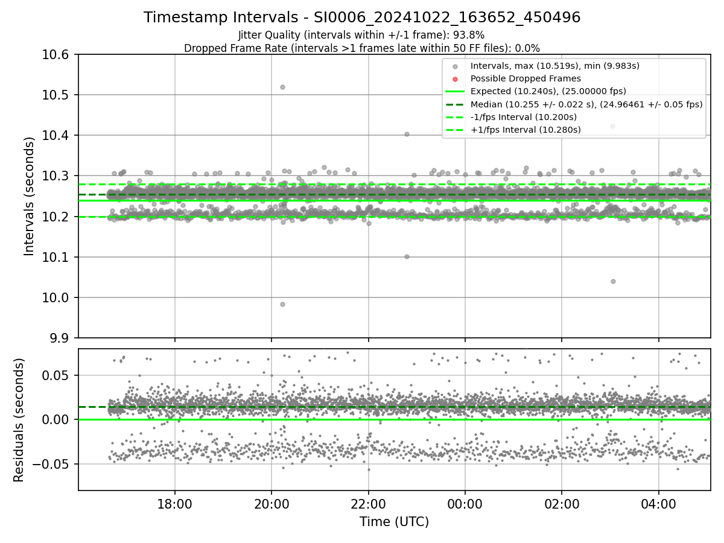The width and height of the screenshot is (724, 543).
Task: Click the outlier point near 10.40 seconds before 23:00
Action: [x=407, y=134]
